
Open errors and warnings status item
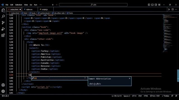(5, 96)
